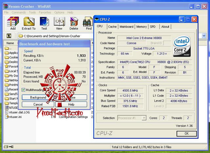Viewport: 210px width, 153px height.
Task: Select the Recent folder icon
Action: click(x=7, y=89)
